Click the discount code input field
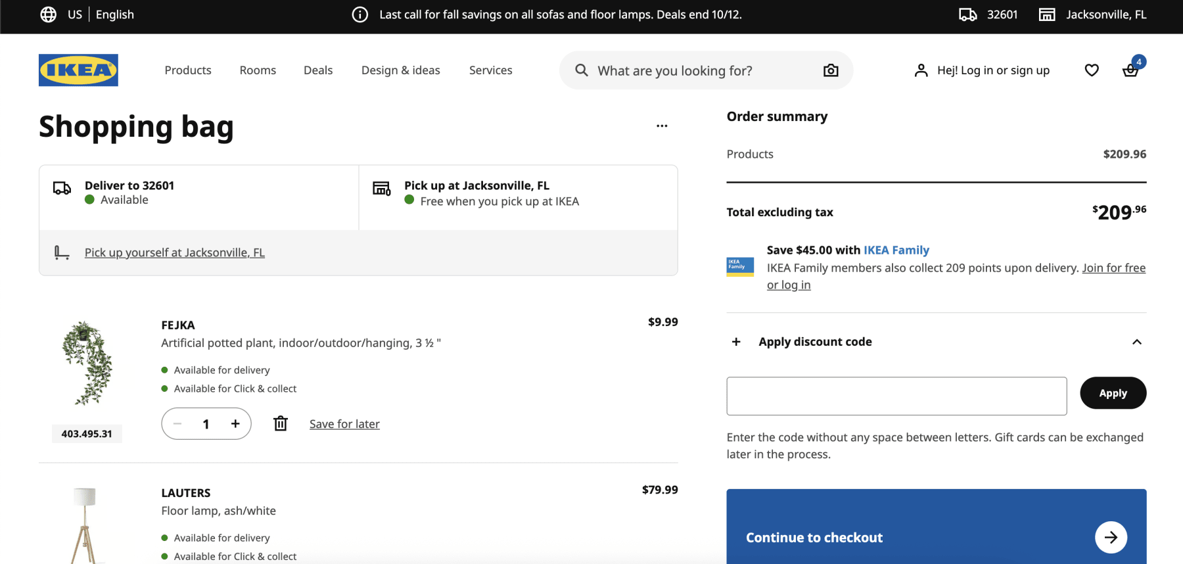The width and height of the screenshot is (1183, 564). click(x=896, y=396)
